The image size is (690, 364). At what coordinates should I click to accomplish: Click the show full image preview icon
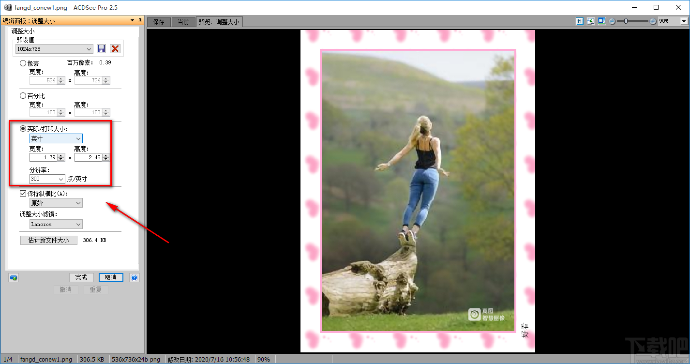pos(601,21)
